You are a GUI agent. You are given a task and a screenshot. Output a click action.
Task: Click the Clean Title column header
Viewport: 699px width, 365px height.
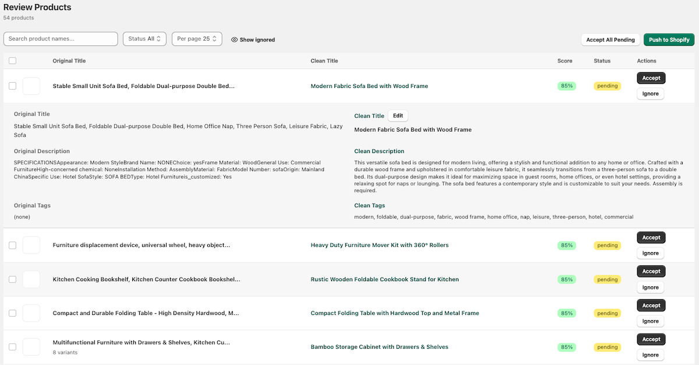[x=324, y=61]
